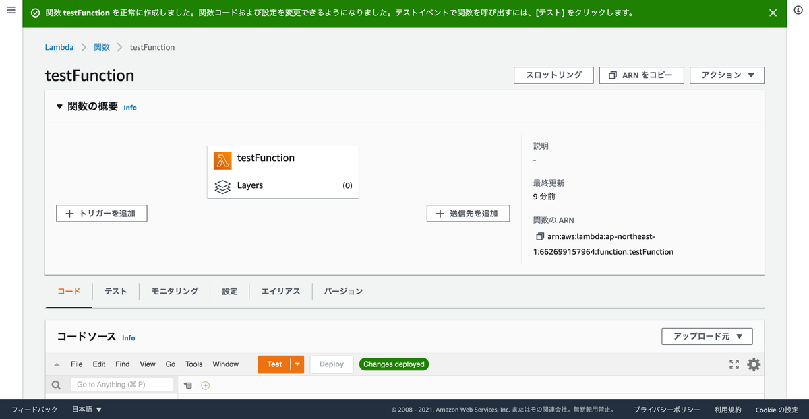Click testFunction in the breadcrumb
809x419 pixels.
[152, 47]
